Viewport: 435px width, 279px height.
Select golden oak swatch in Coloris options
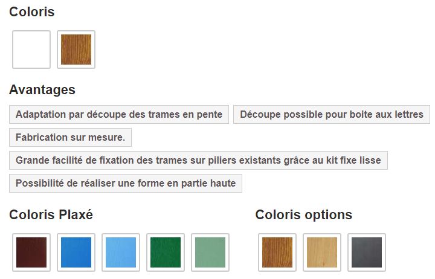[277, 252]
